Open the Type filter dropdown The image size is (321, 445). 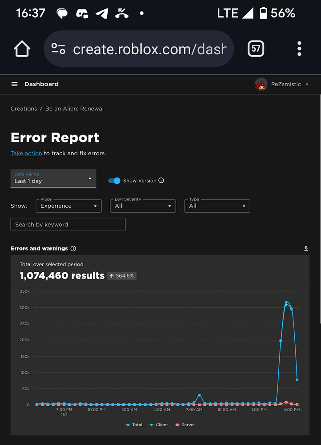tap(217, 206)
